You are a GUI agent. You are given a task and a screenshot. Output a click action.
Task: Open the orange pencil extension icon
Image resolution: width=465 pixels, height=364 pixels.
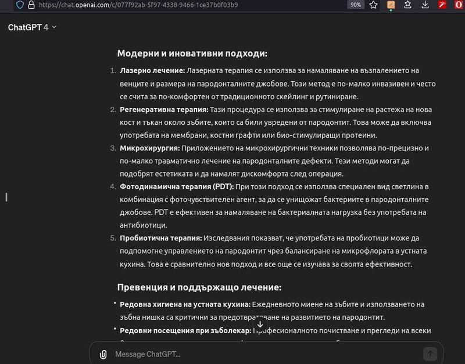[391, 5]
